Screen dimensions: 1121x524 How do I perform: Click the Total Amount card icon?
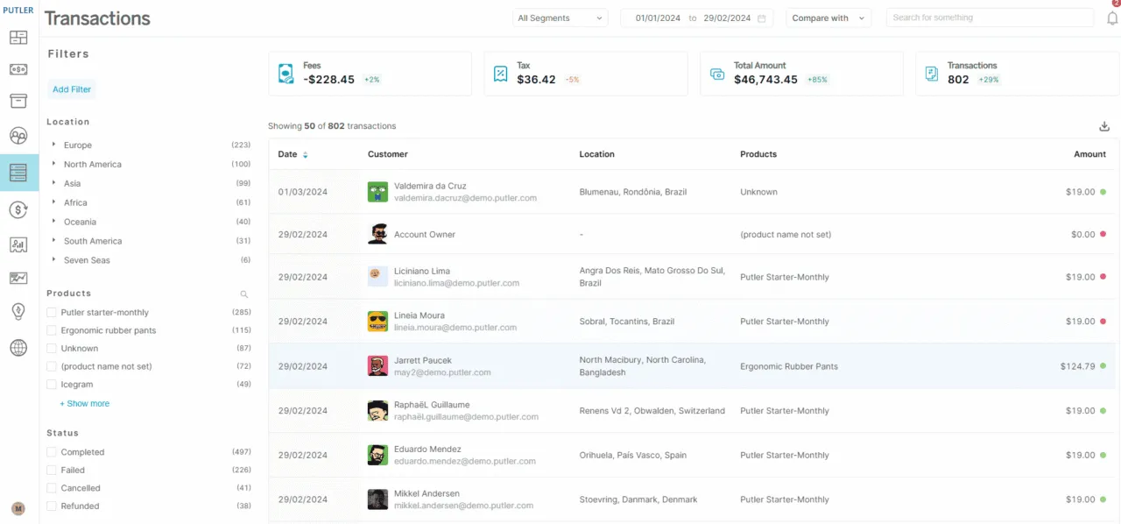click(717, 74)
